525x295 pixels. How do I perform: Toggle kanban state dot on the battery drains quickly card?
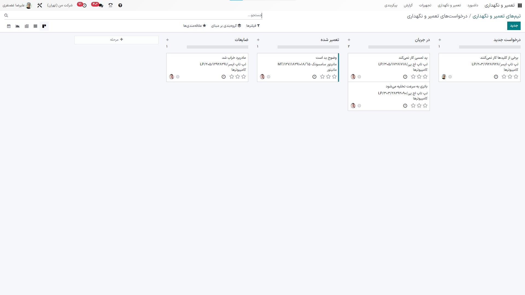point(359,106)
